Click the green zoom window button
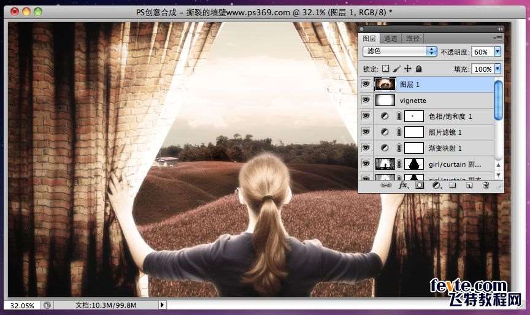Image resolution: width=530 pixels, height=315 pixels. coord(38,12)
